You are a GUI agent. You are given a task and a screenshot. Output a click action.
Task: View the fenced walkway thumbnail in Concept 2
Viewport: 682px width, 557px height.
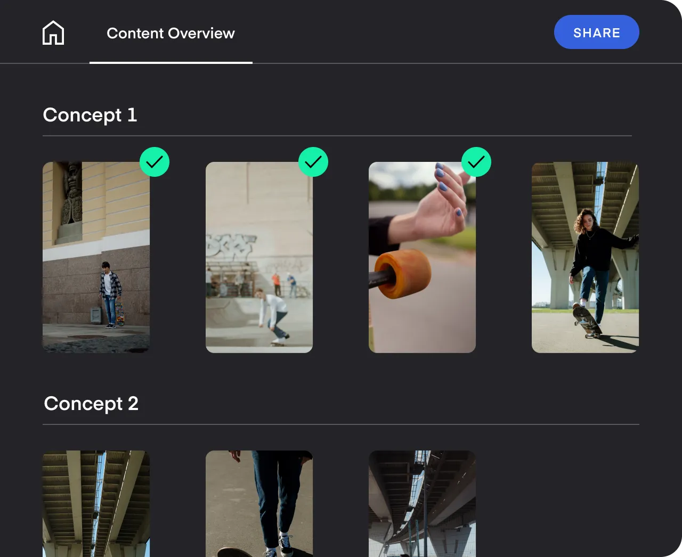422,503
